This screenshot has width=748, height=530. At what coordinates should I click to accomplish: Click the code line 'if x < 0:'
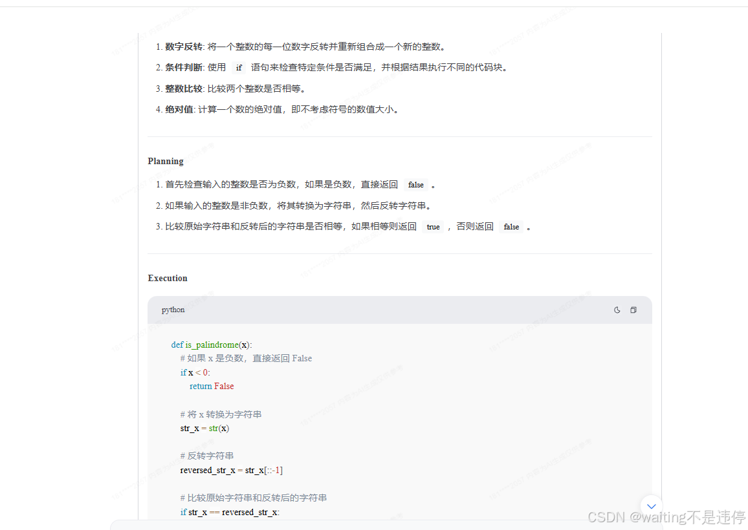[195, 372]
